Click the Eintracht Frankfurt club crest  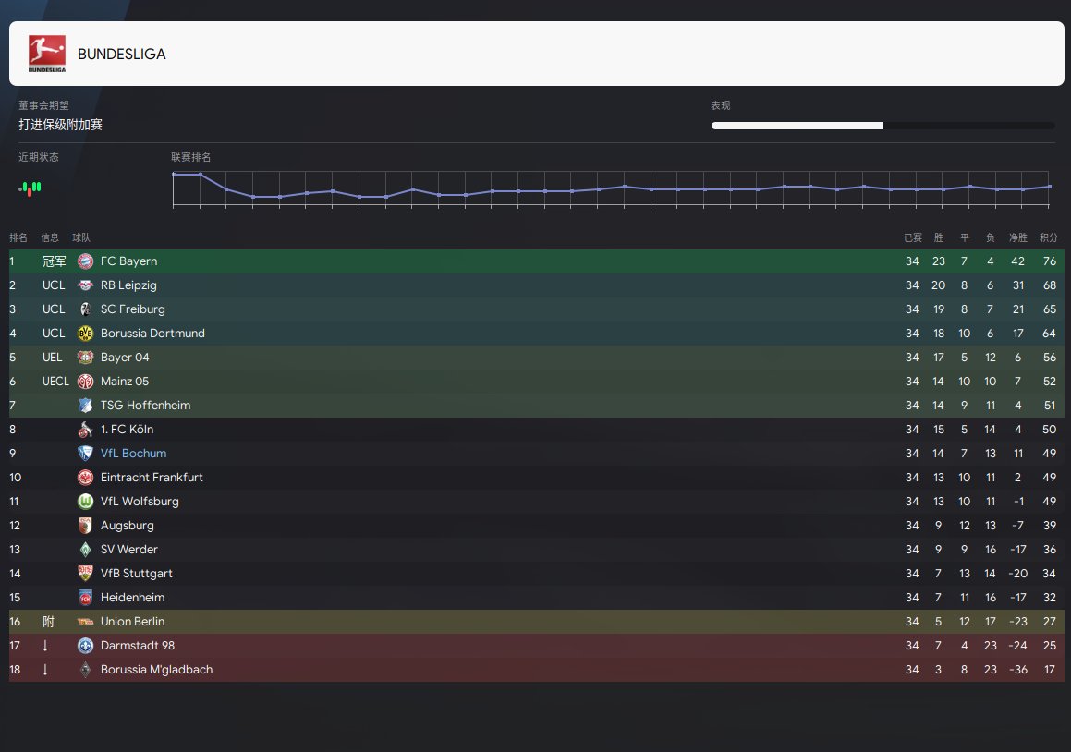click(86, 478)
